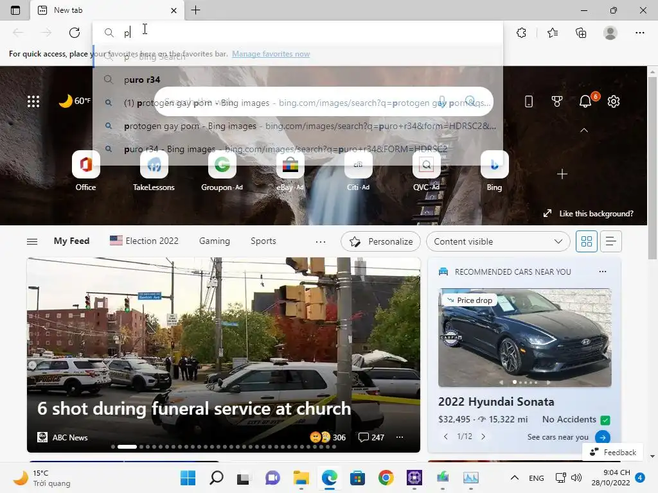Open Google Chrome from taskbar

tap(386, 478)
